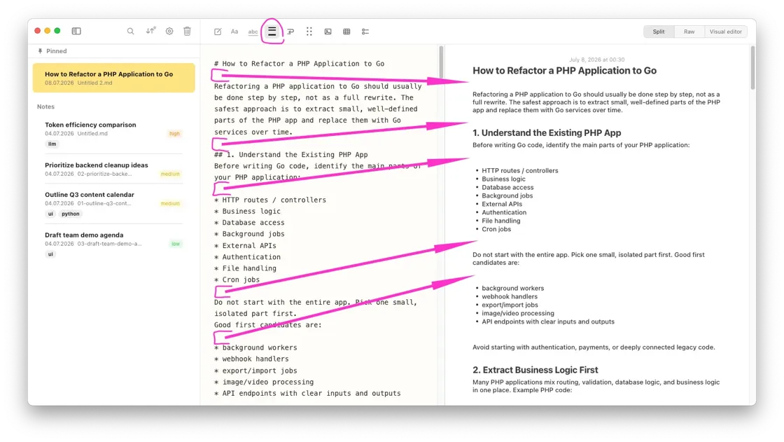
Task: Click medium badge on Prioritize backend note
Action: (170, 174)
